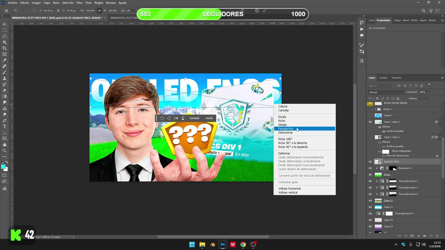
Task: Select the Move tool
Action: 5,24
